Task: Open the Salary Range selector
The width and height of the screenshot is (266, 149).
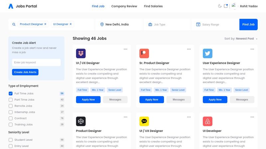Action: pos(215,25)
